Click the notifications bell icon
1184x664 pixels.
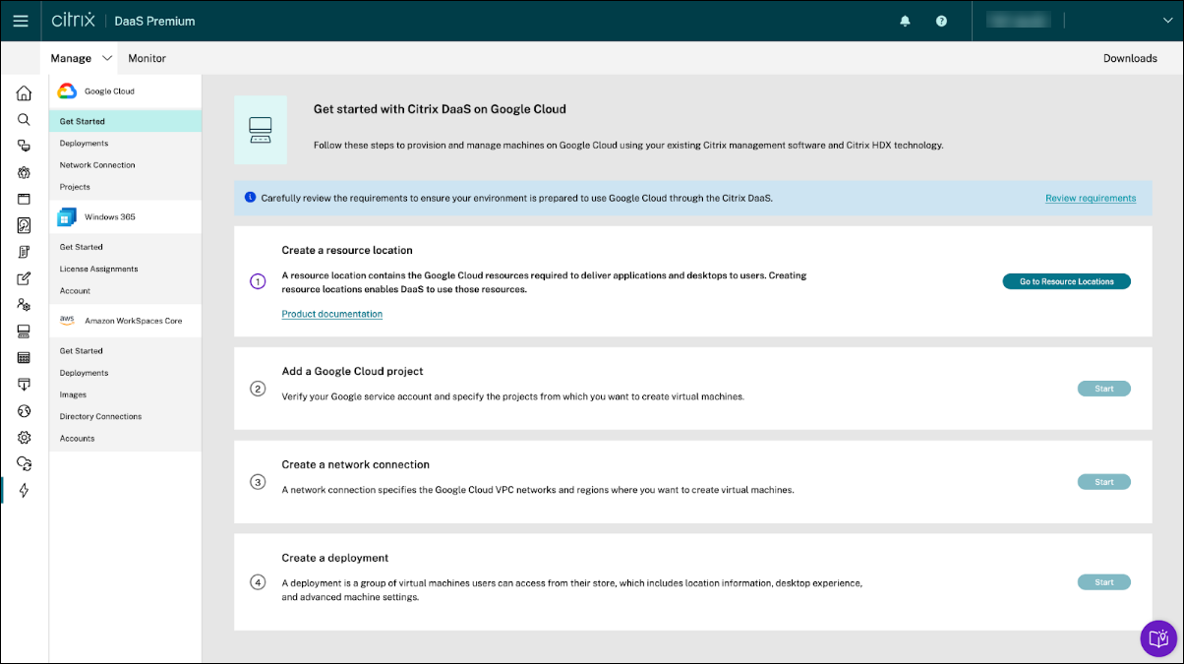[x=905, y=21]
